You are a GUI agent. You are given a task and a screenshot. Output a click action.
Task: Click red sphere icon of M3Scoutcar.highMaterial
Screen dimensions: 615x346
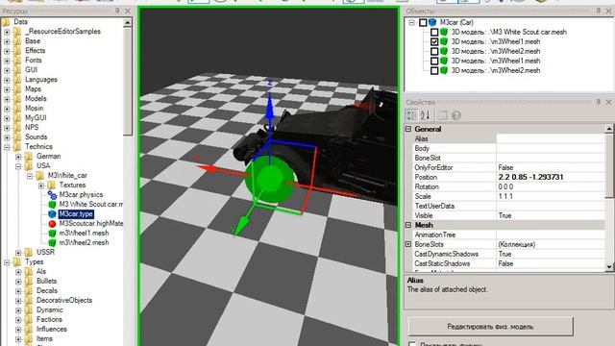pyautogui.click(x=52, y=224)
